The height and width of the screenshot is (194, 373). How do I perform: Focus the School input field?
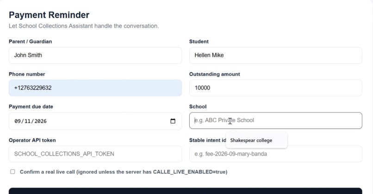(275, 120)
